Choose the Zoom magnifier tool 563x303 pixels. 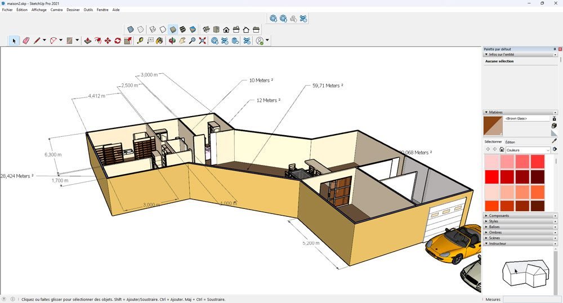click(192, 41)
